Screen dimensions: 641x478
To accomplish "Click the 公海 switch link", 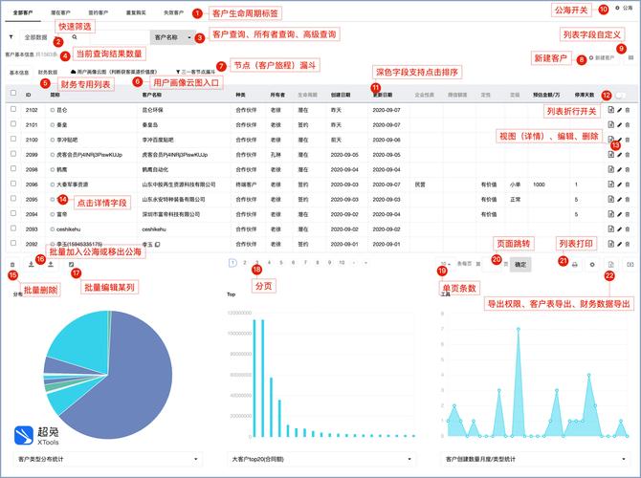I will (x=624, y=8).
